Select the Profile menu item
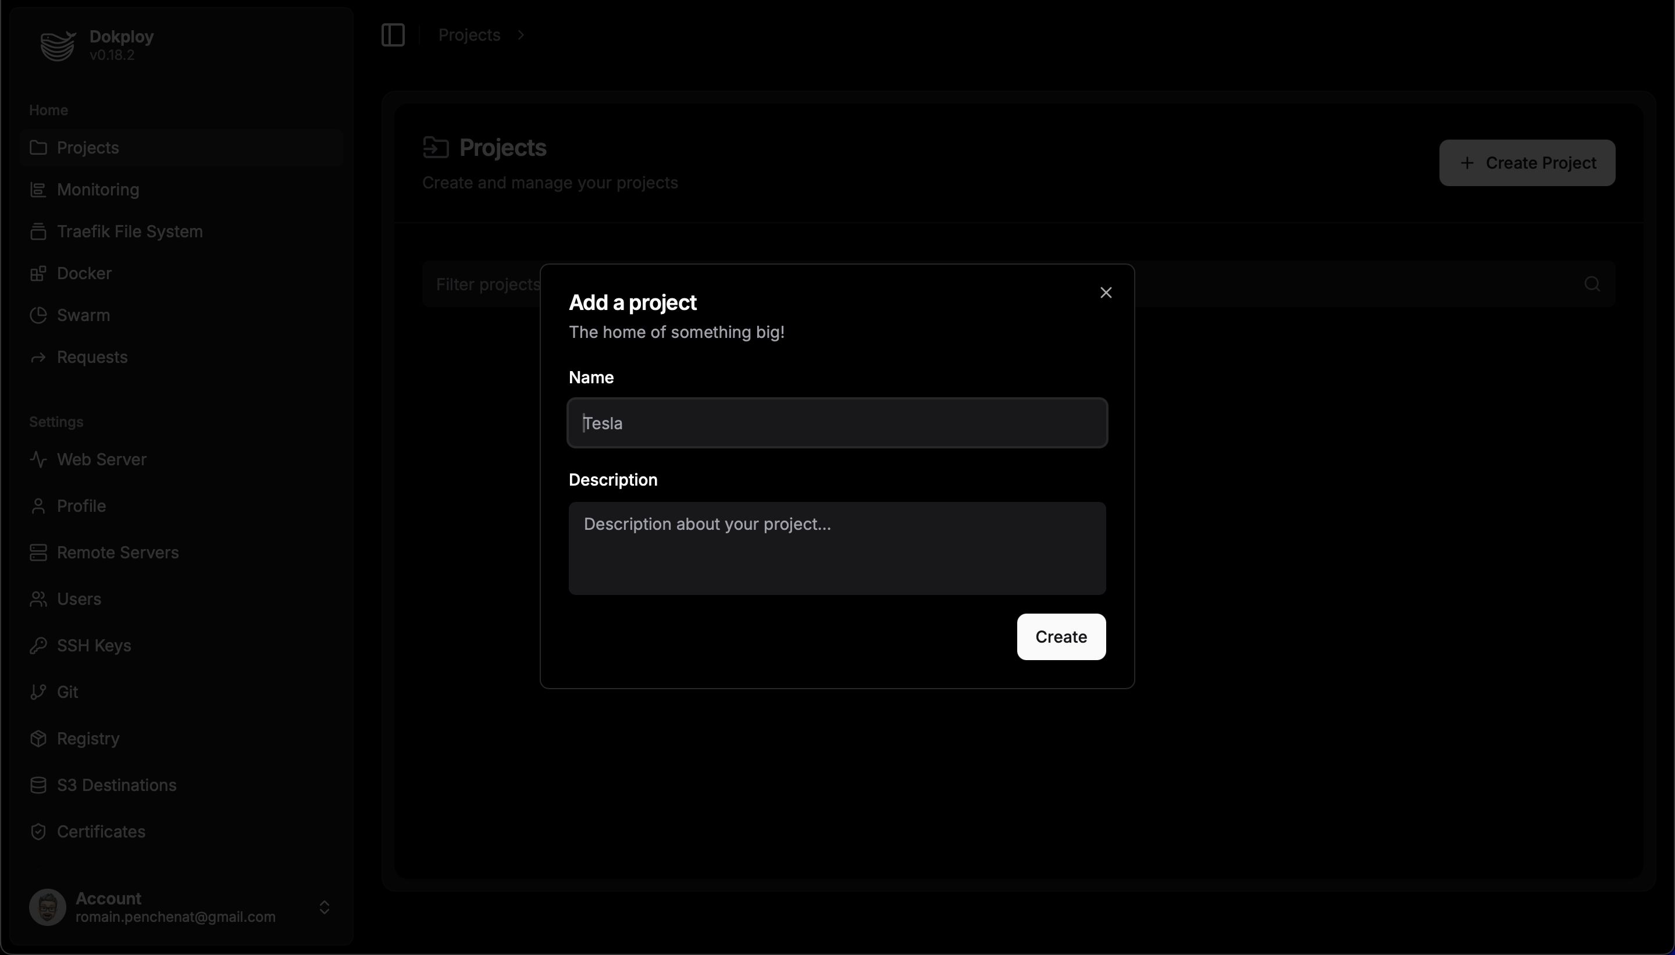The image size is (1675, 955). [81, 505]
